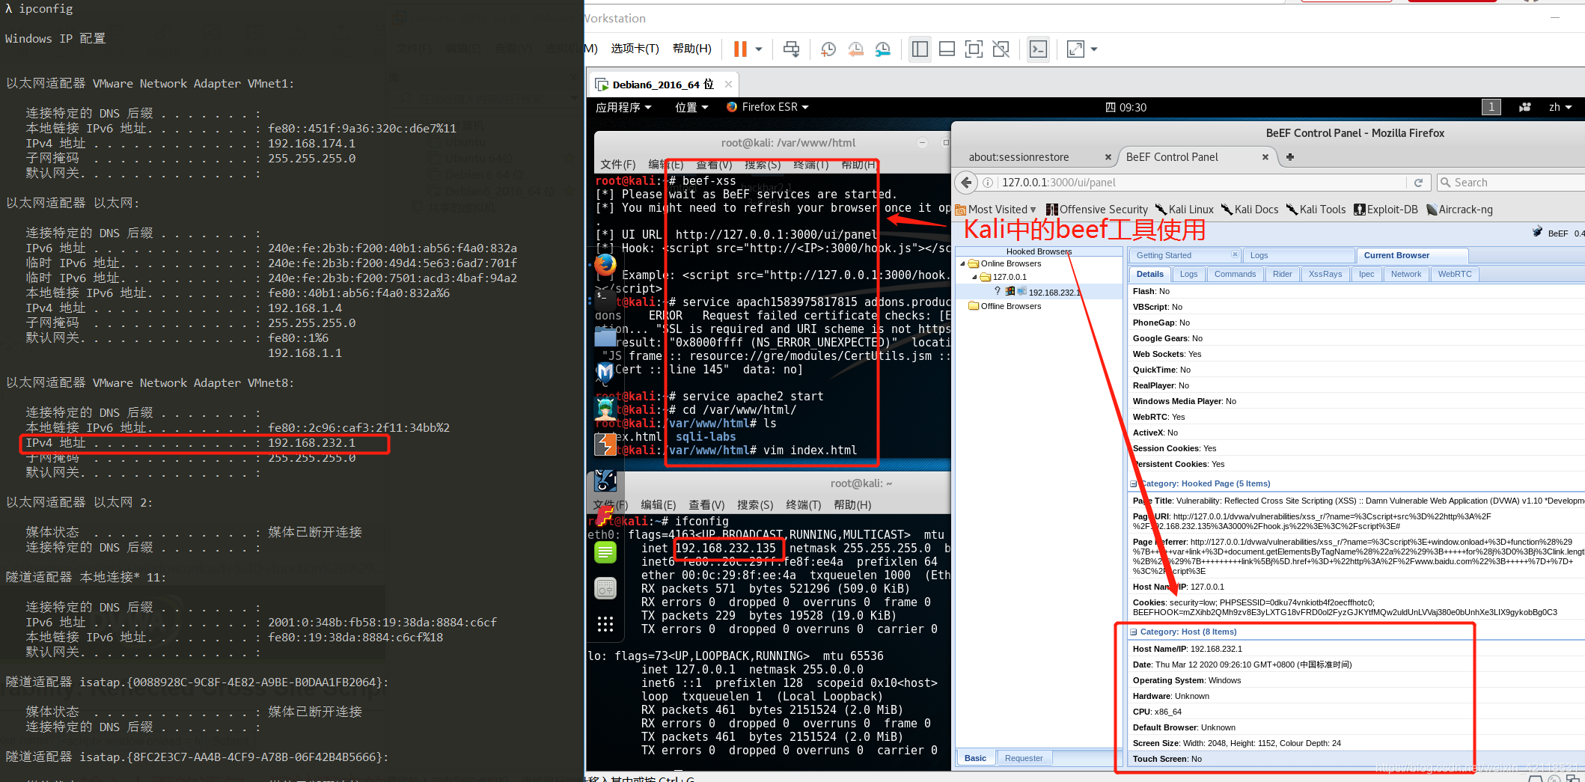Switch to BeEF Commands sub-tab
Image resolution: width=1585 pixels, height=782 pixels.
pos(1235,274)
